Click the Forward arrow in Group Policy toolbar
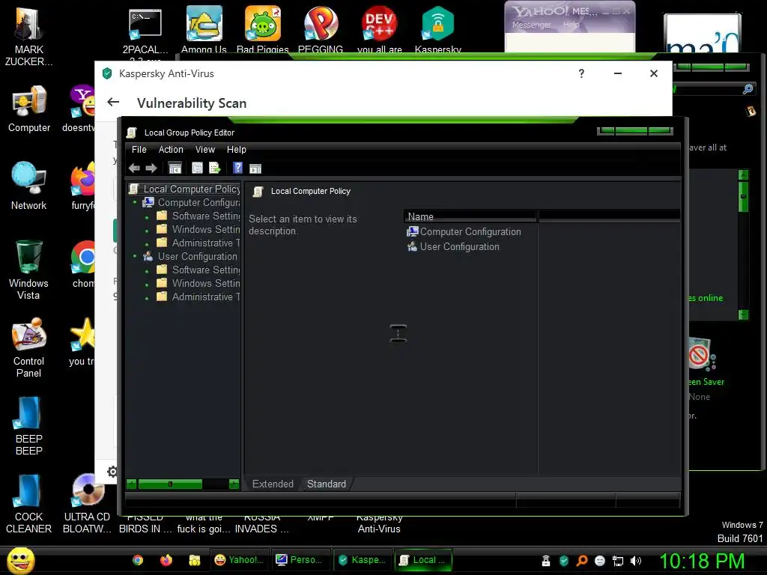767x575 pixels. pyautogui.click(x=151, y=168)
